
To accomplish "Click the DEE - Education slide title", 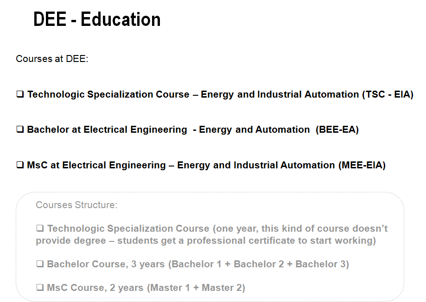I will pos(97,19).
